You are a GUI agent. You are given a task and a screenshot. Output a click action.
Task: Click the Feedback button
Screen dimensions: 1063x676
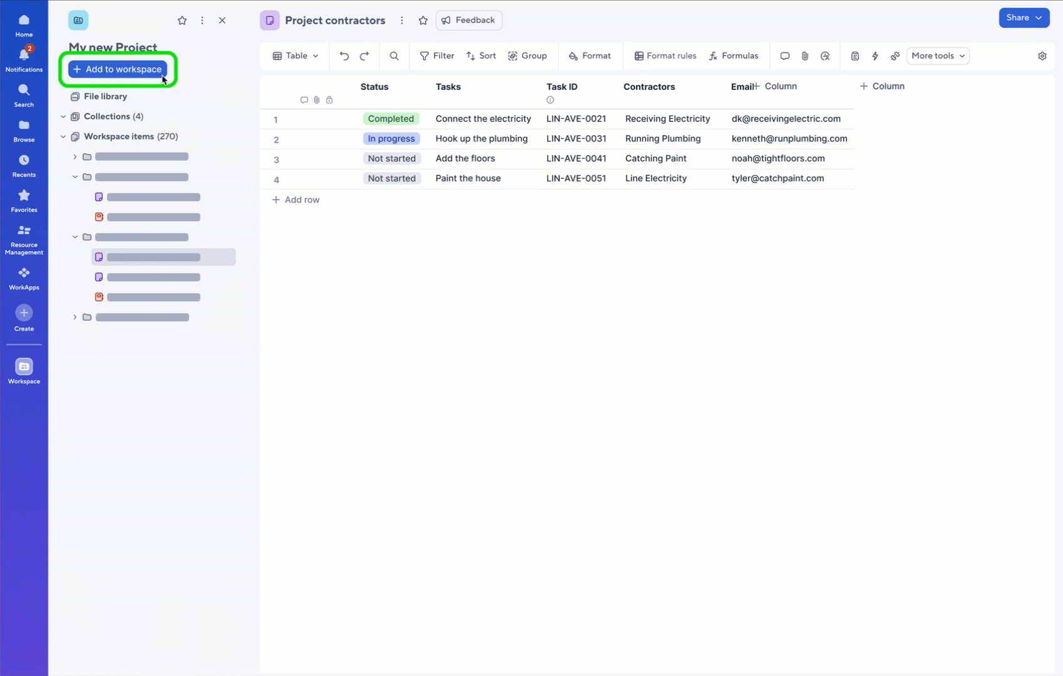coord(469,20)
